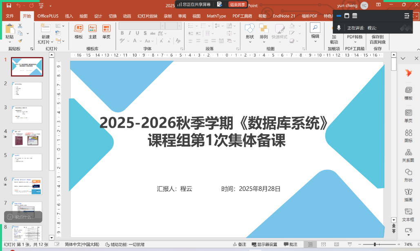Collapse the right sidebar panel chevron

click(403, 59)
